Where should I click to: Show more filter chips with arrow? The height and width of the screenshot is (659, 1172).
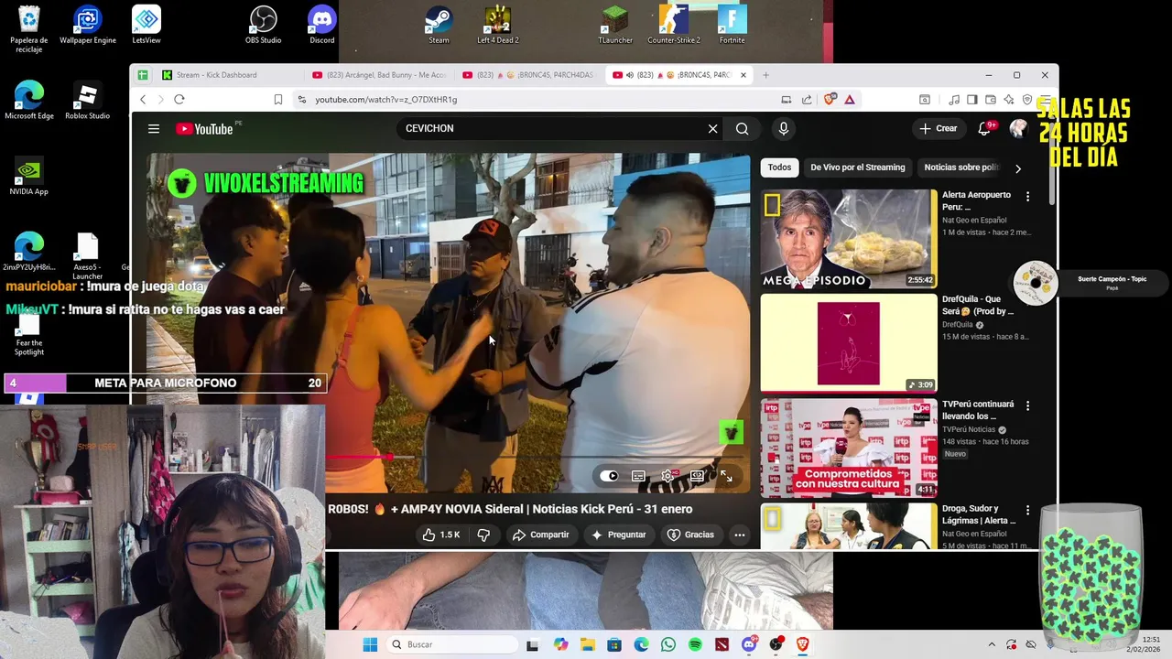click(1017, 168)
